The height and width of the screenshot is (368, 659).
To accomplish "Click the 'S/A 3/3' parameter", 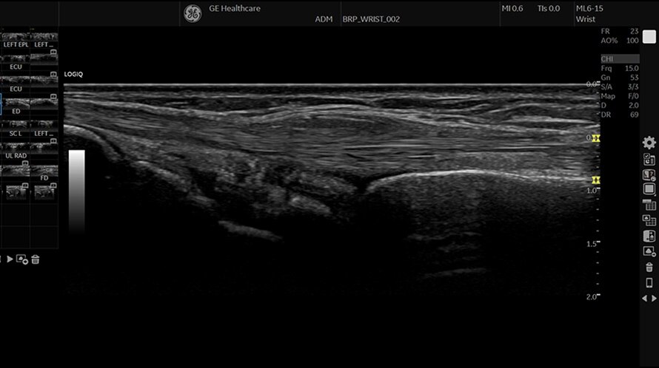I will click(x=620, y=87).
